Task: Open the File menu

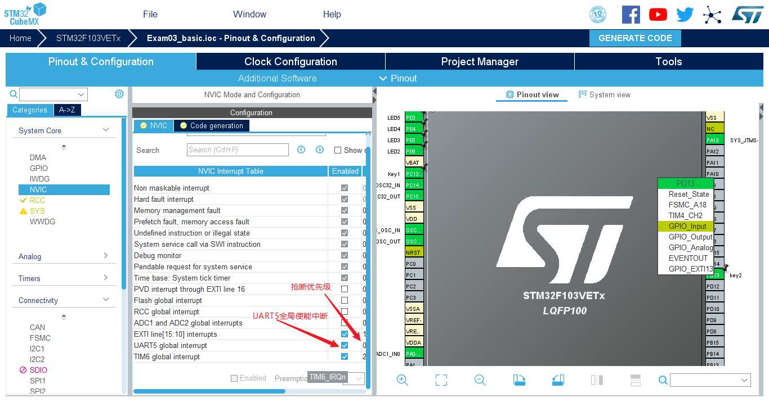Action: [x=150, y=14]
